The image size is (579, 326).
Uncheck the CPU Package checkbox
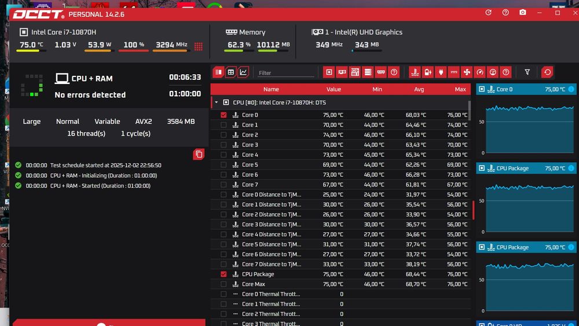(x=223, y=274)
